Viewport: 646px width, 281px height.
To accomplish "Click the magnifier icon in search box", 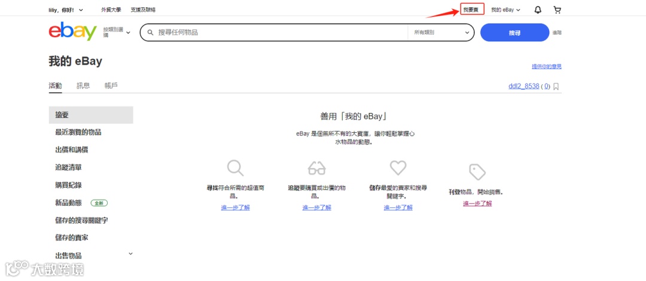I will tap(151, 32).
